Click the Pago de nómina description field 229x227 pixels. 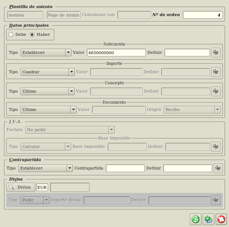(64, 15)
